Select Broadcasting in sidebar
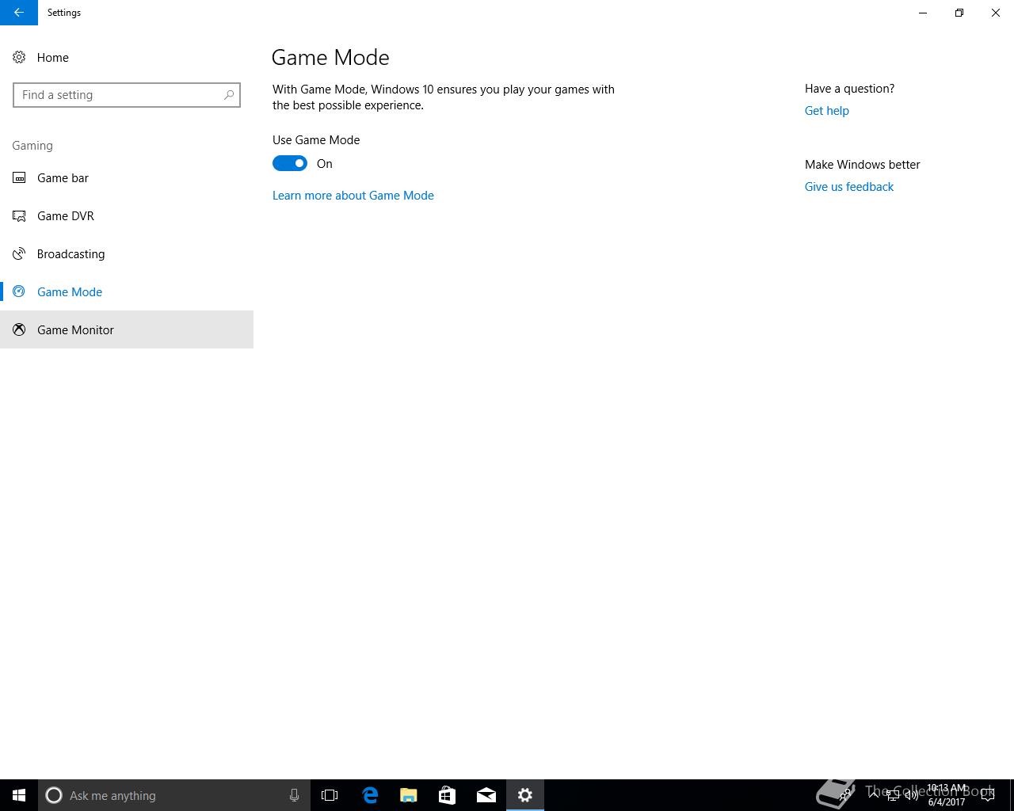The width and height of the screenshot is (1014, 811). [x=127, y=253]
